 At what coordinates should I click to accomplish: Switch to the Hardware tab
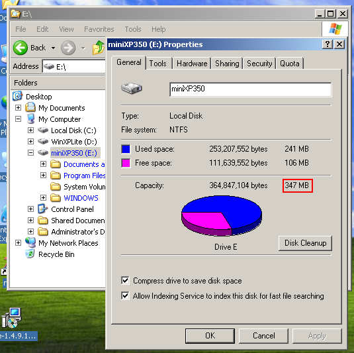click(x=192, y=64)
